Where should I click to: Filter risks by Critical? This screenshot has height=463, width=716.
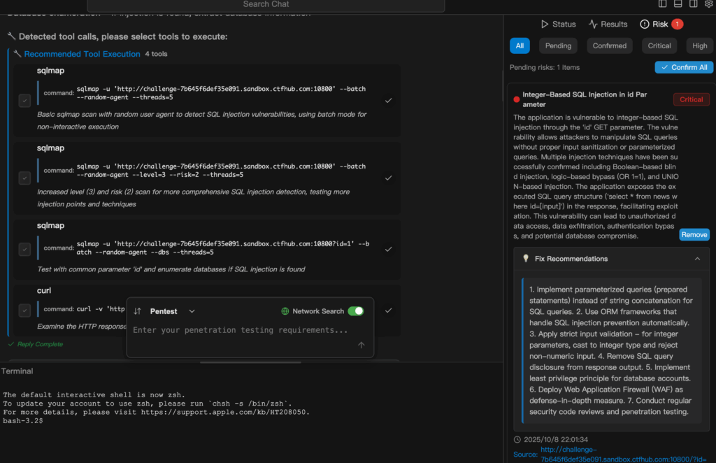[x=659, y=45]
